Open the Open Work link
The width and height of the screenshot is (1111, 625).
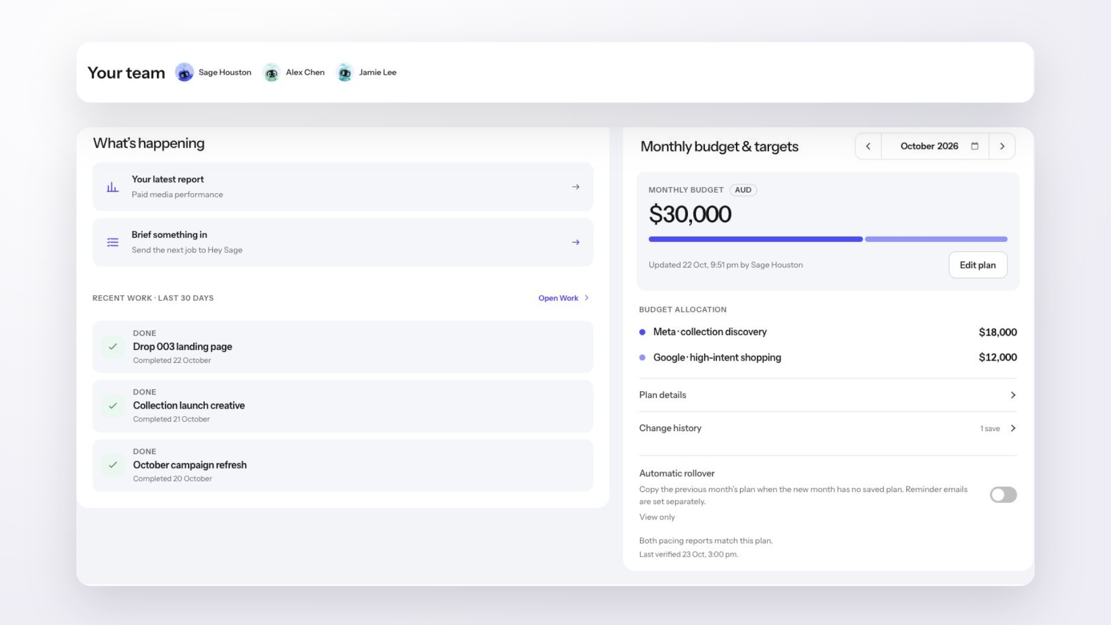point(558,298)
